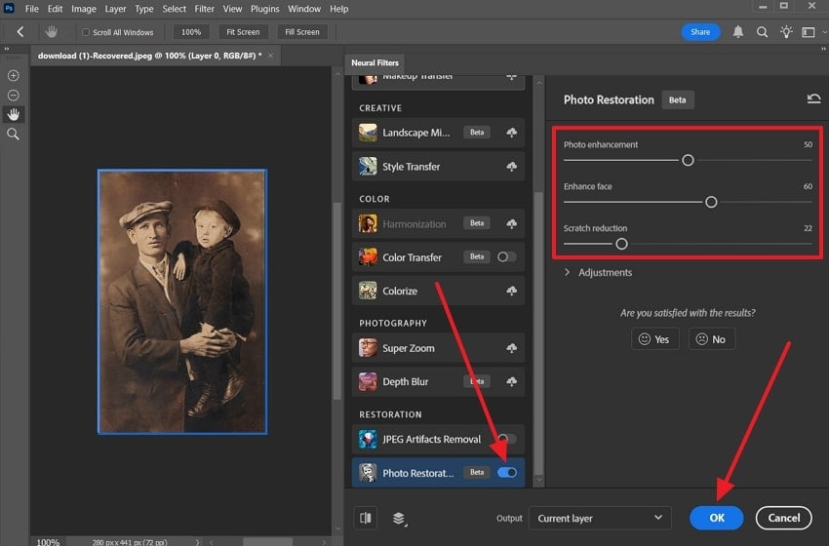Toggle before/after preview icon

pos(366,518)
